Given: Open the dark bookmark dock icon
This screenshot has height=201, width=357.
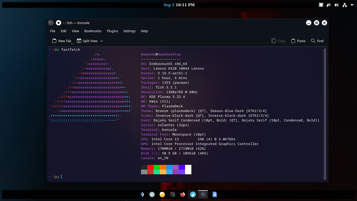Looking at the screenshot, I should (172, 194).
